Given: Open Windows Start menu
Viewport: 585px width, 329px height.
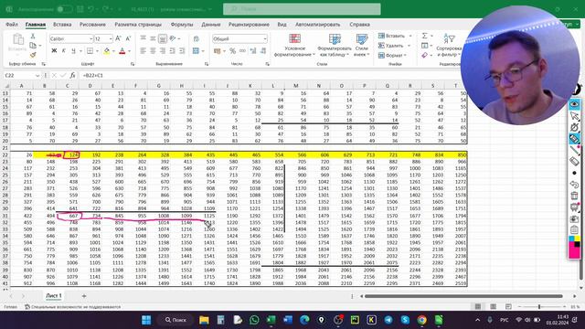Looking at the screenshot, I should tap(146, 320).
